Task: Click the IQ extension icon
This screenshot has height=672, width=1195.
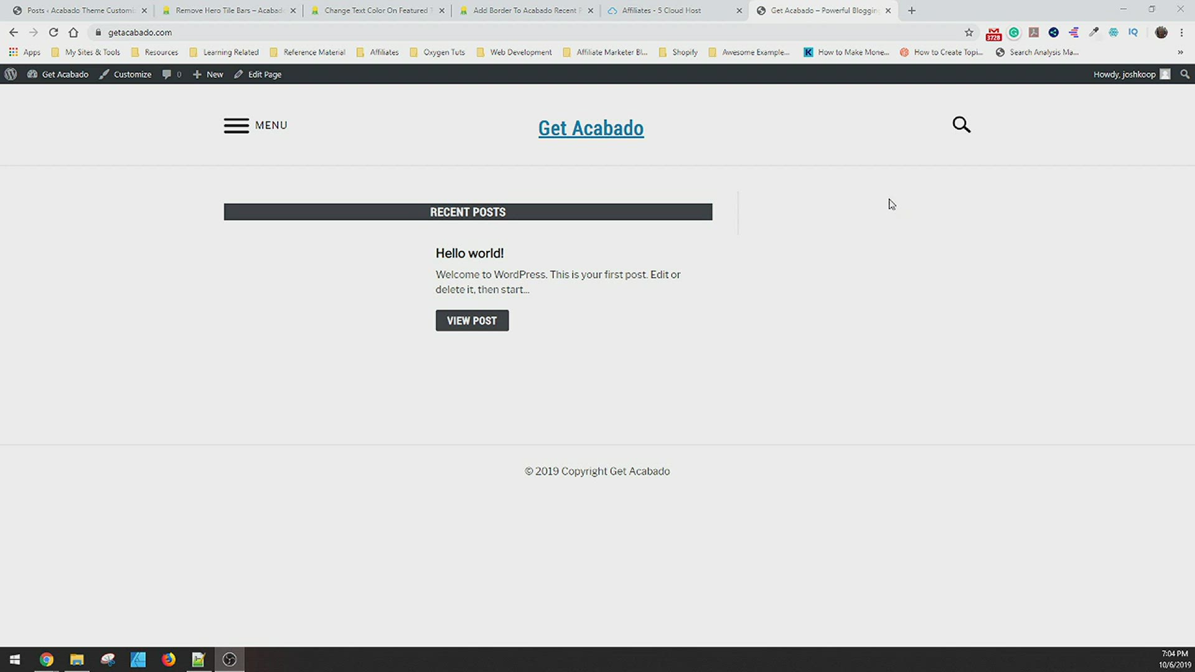Action: click(x=1133, y=32)
